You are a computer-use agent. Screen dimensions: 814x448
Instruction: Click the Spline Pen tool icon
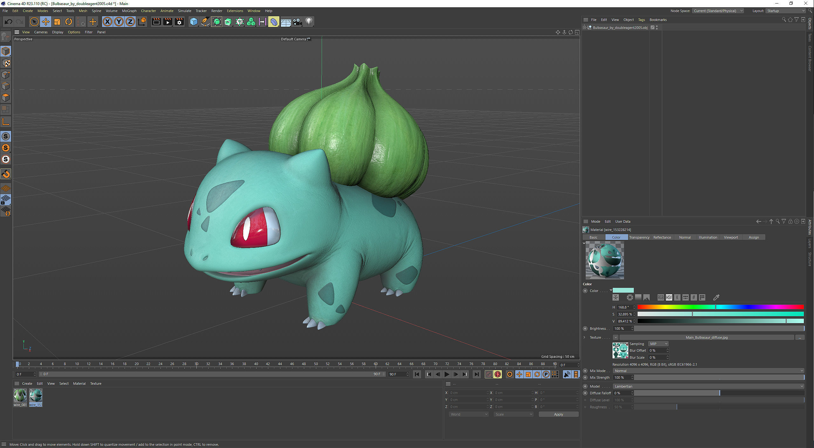click(205, 22)
